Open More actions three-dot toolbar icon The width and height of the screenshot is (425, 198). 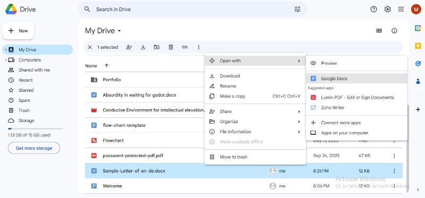198,47
